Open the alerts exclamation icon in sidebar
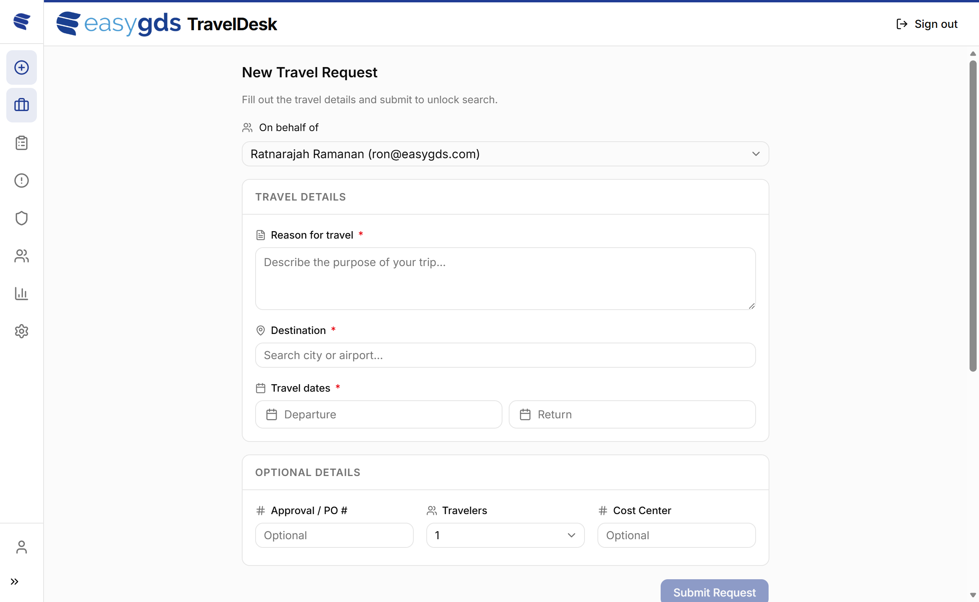Image resolution: width=979 pixels, height=602 pixels. (21, 181)
